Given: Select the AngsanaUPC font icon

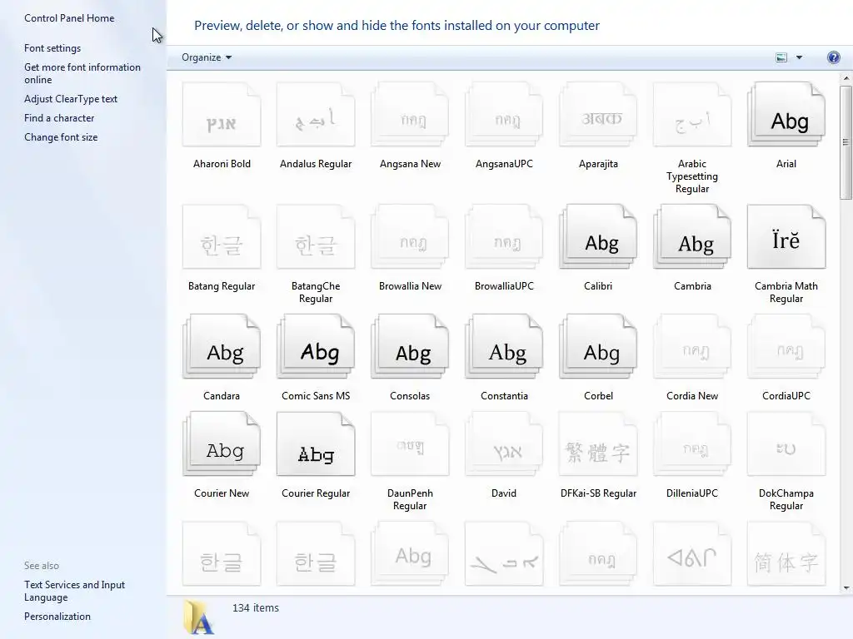Looking at the screenshot, I should [x=504, y=115].
